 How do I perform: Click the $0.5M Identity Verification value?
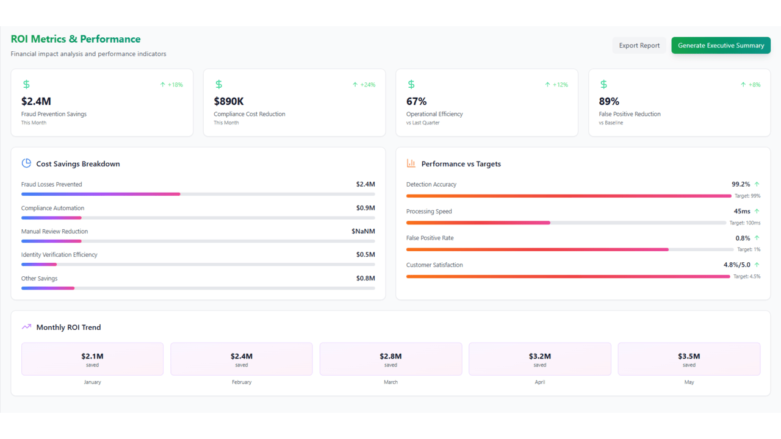[365, 254]
